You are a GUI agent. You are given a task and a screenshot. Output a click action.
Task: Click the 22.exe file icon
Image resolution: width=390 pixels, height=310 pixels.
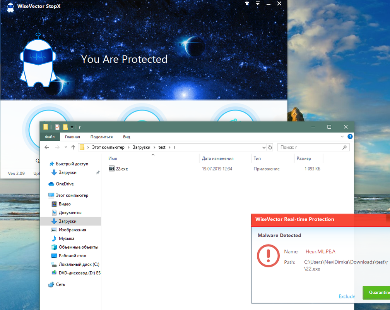(x=111, y=169)
